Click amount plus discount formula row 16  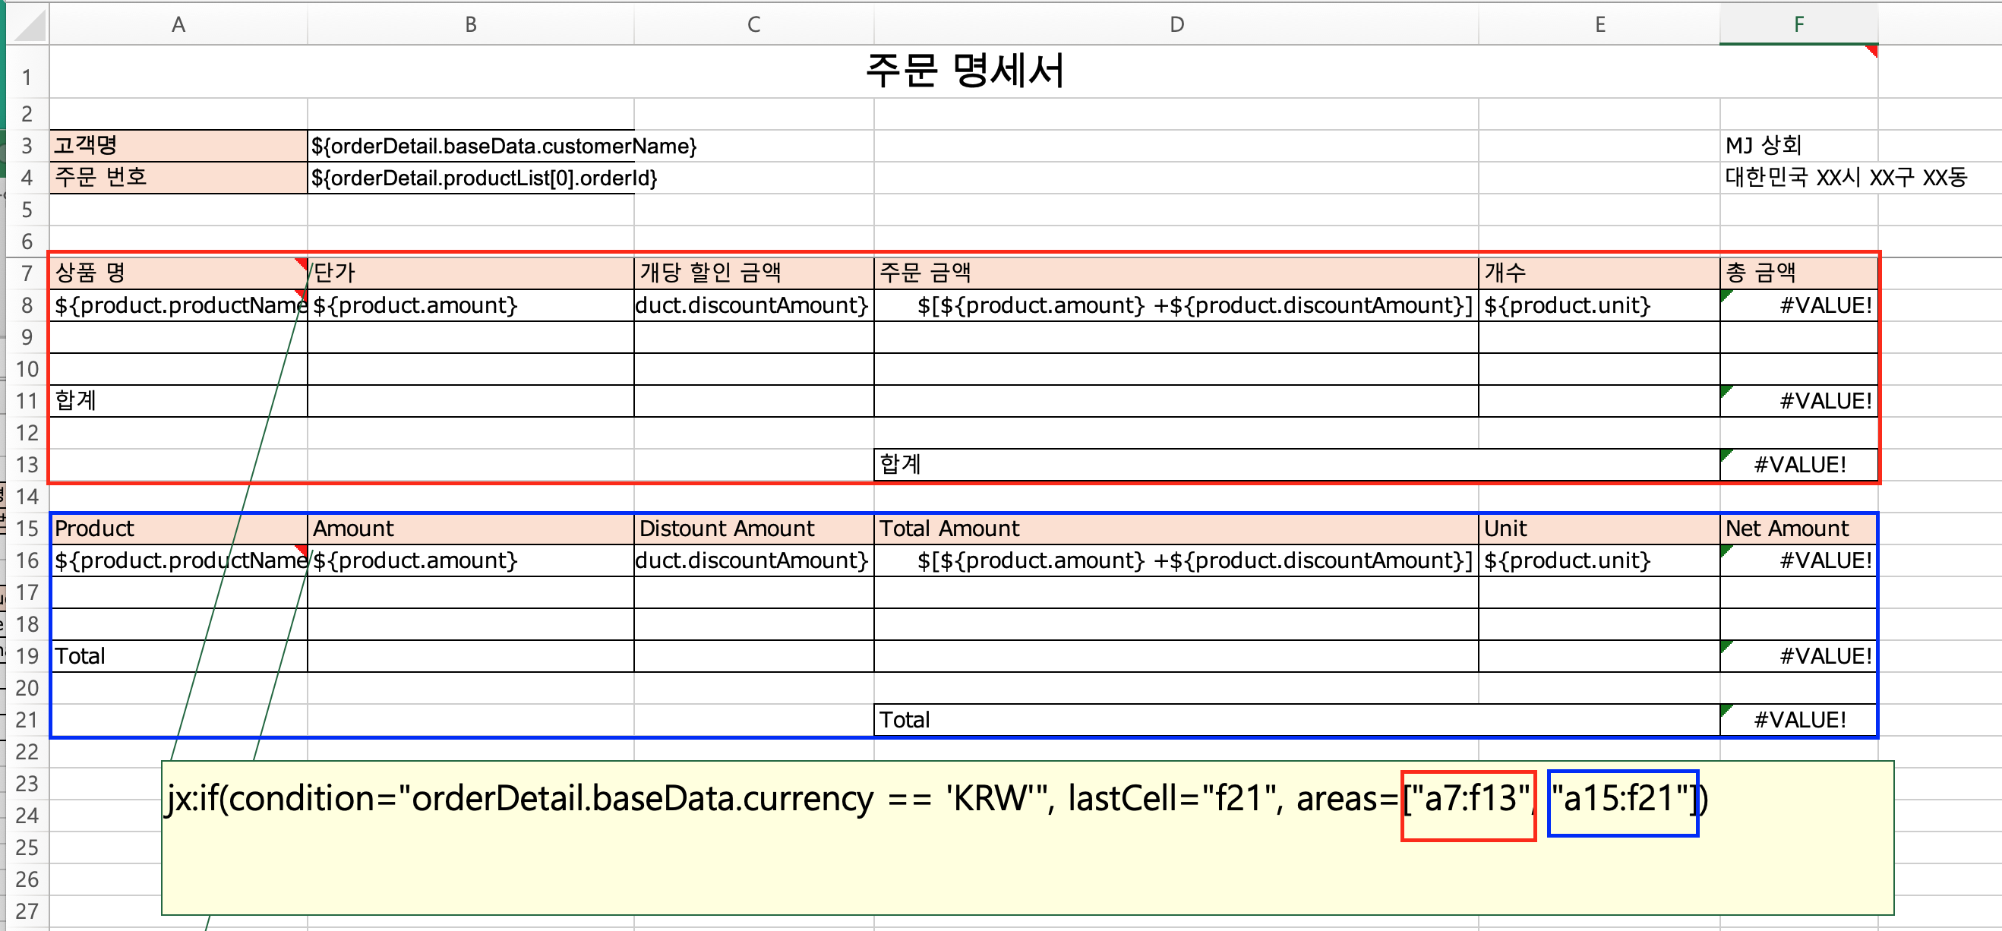1176,560
